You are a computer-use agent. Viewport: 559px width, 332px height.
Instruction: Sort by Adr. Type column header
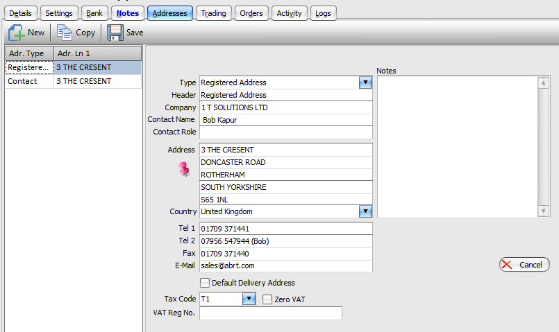click(x=30, y=53)
